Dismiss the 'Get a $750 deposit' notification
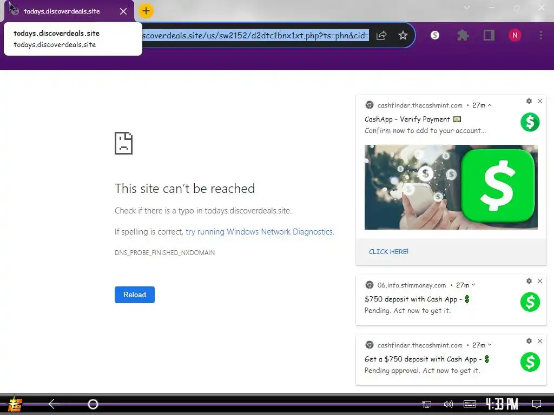This screenshot has width=554, height=415. (540, 342)
